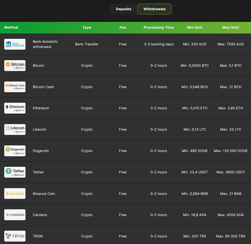This screenshot has width=251, height=244.
Task: Click 'Min. 0,015 ETH' cell
Action: [195, 108]
